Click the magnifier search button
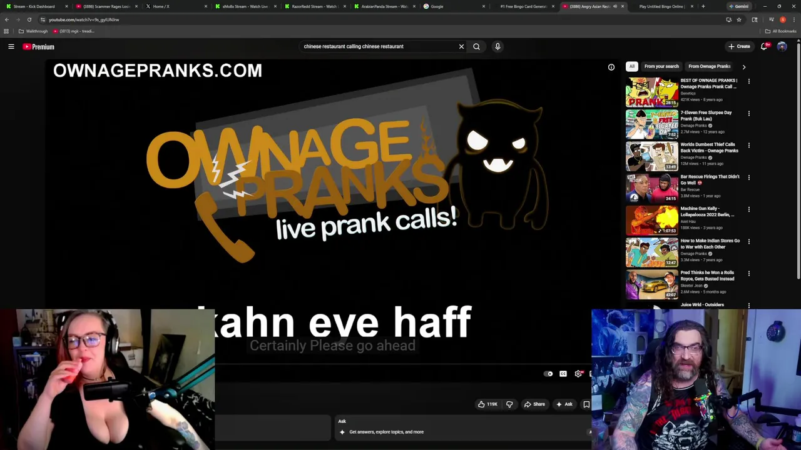 coord(476,46)
